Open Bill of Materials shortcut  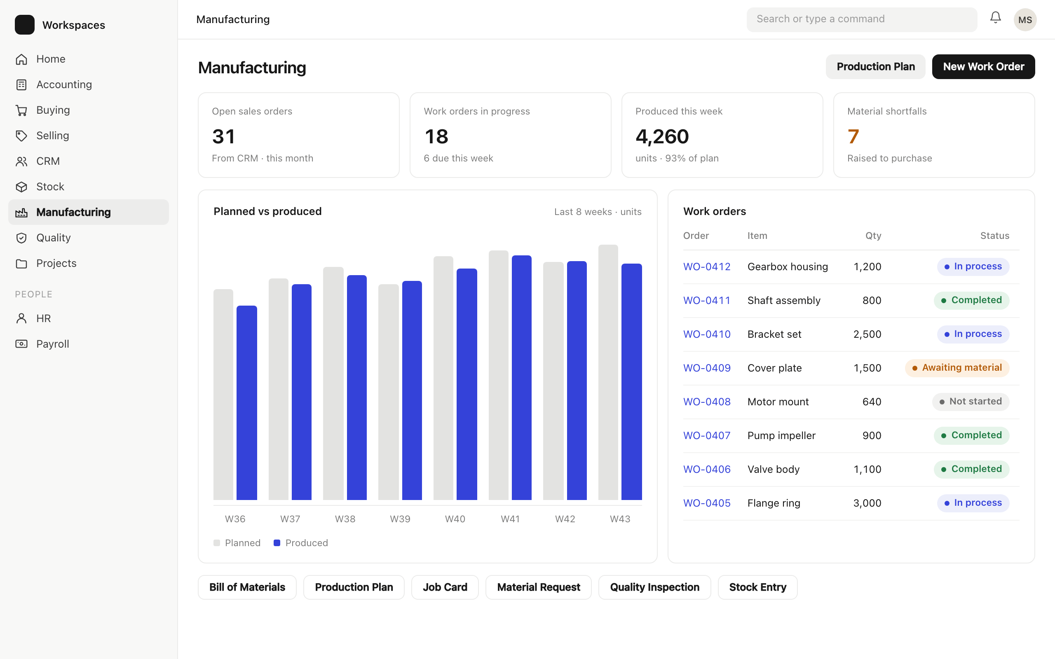tap(247, 587)
